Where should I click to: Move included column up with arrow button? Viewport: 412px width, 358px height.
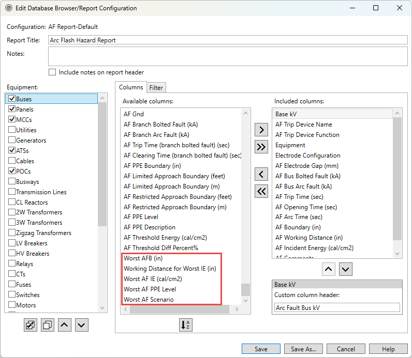point(329,269)
